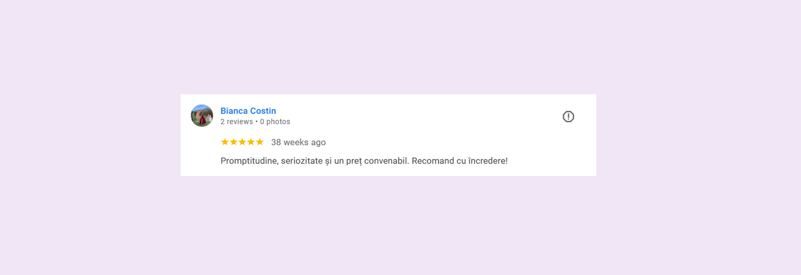Click the first rating star
The image size is (801, 275).
(x=225, y=142)
